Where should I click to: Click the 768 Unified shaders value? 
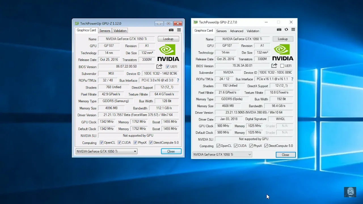[113, 87]
